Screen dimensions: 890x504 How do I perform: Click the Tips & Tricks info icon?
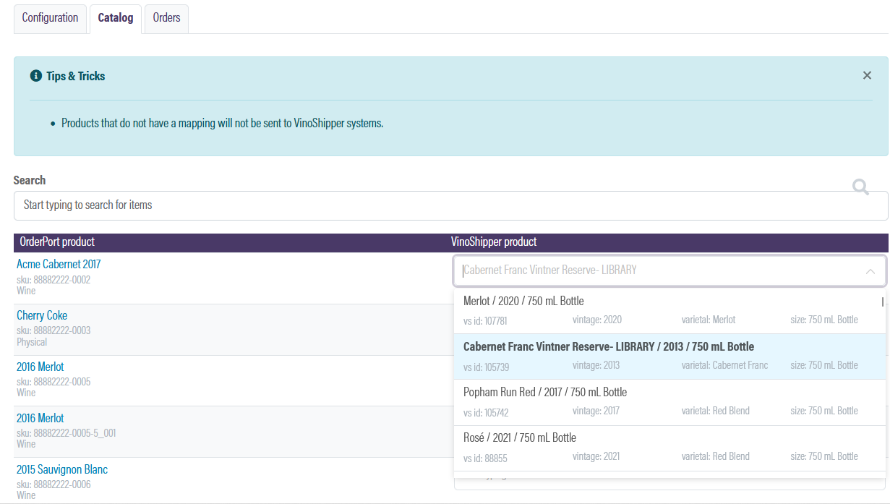35,76
